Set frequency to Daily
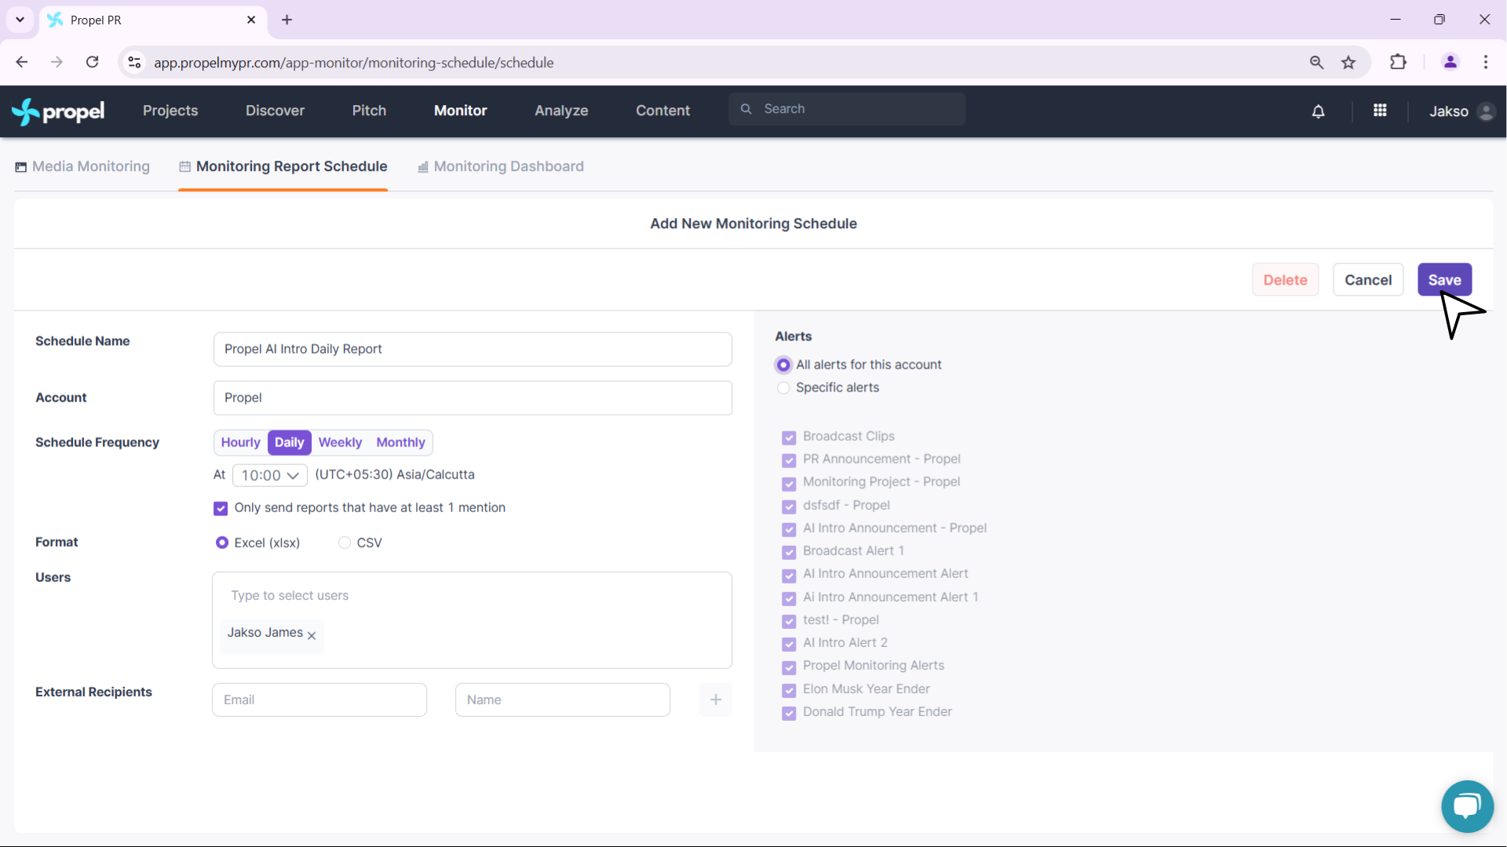 [290, 442]
